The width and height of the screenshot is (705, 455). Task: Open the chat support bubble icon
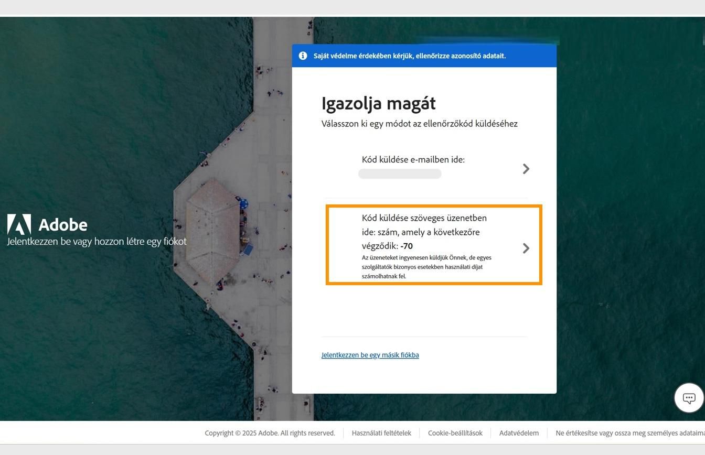click(688, 397)
